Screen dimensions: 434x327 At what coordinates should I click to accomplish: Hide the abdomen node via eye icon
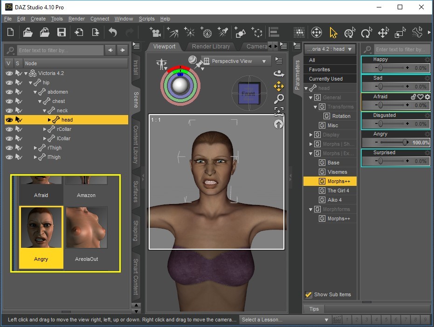[9, 92]
